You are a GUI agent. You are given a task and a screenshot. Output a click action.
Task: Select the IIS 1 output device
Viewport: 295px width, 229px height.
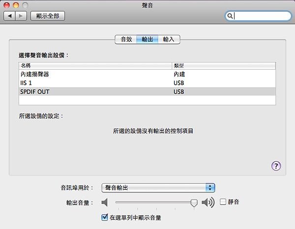click(x=147, y=83)
